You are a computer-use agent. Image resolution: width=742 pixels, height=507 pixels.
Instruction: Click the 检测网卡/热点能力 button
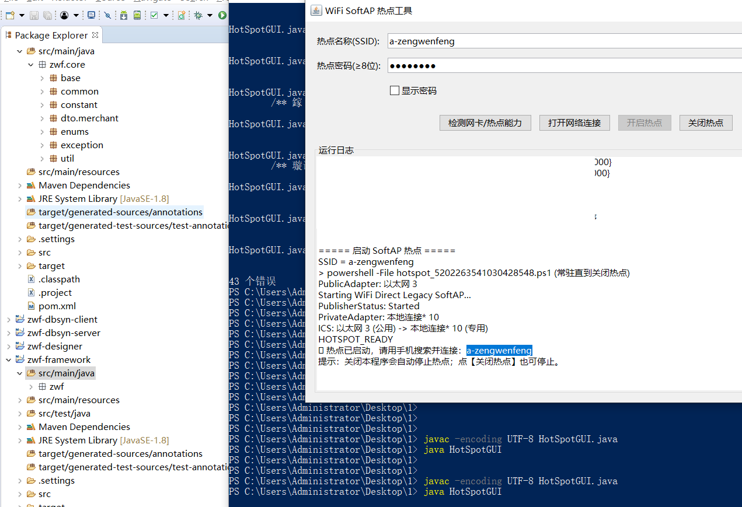[485, 123]
